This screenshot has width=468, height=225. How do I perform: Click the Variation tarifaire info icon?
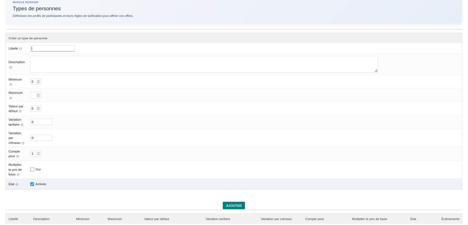tap(22, 125)
